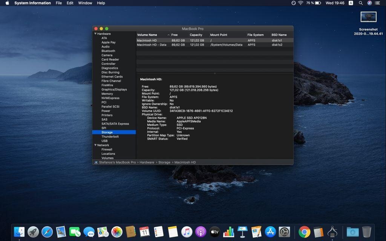Viewport: 386px width, 241px height.
Task: Launch Safari from the Dock
Action: [47, 232]
